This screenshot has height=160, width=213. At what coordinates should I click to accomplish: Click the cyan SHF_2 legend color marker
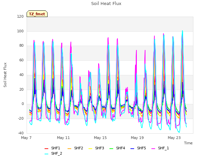point(47,154)
